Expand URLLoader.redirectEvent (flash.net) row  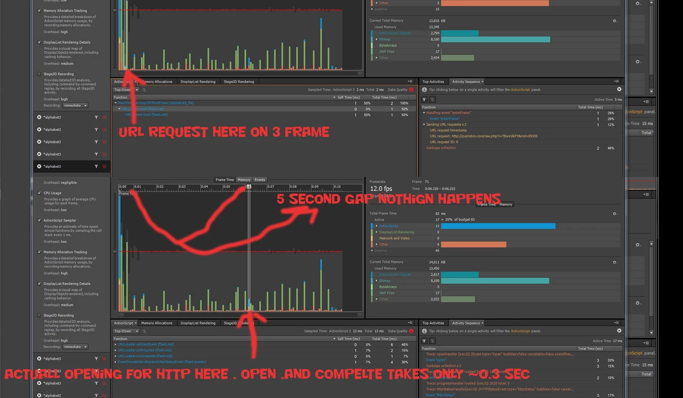[115, 344]
